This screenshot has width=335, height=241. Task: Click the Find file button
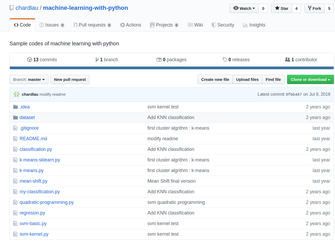pos(273,80)
